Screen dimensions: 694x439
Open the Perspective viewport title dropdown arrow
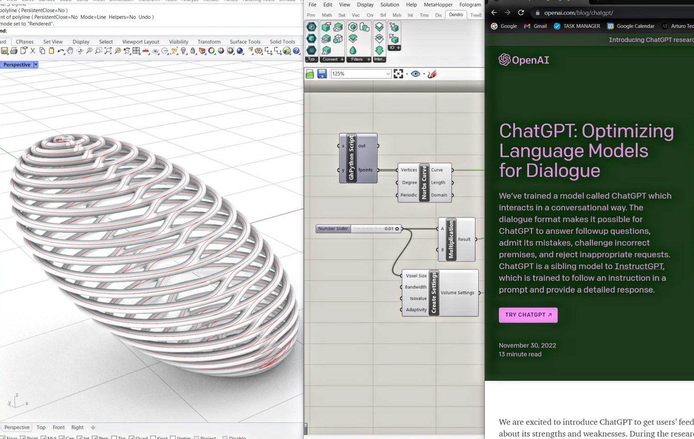coord(36,65)
